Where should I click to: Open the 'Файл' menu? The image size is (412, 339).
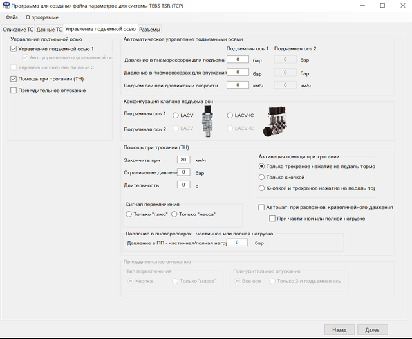tap(12, 17)
